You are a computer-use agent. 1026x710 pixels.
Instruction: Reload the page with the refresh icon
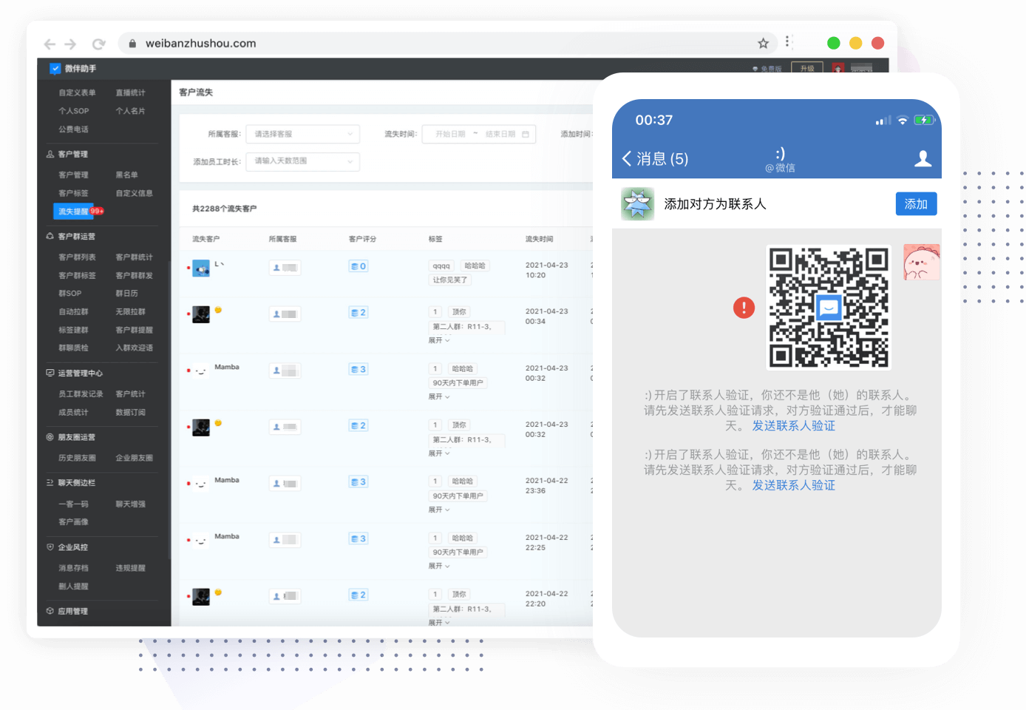99,44
